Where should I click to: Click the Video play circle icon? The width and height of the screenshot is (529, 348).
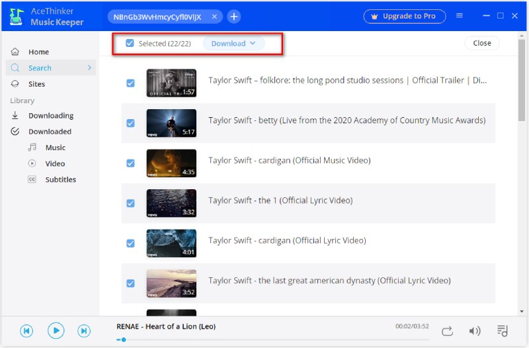32,163
